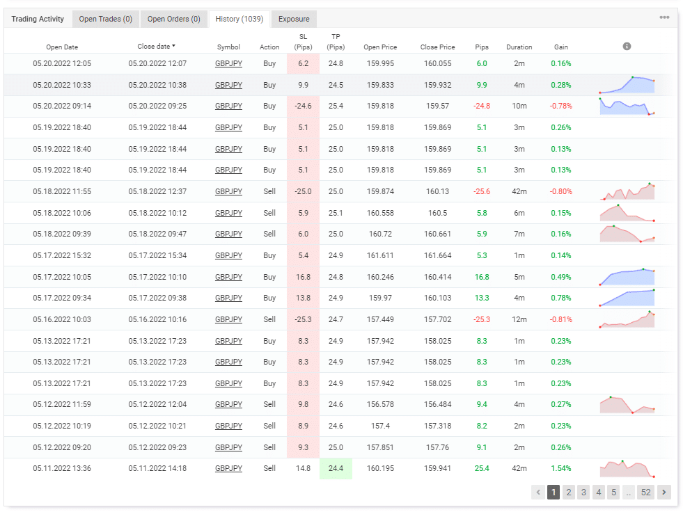Click the previous page left chevron
683x512 pixels.
pyautogui.click(x=537, y=492)
